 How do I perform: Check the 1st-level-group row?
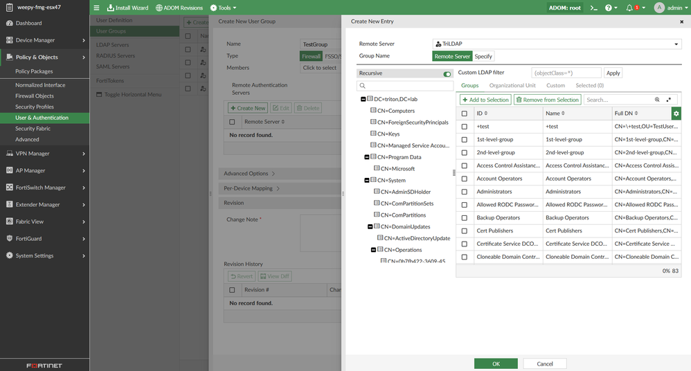(464, 140)
